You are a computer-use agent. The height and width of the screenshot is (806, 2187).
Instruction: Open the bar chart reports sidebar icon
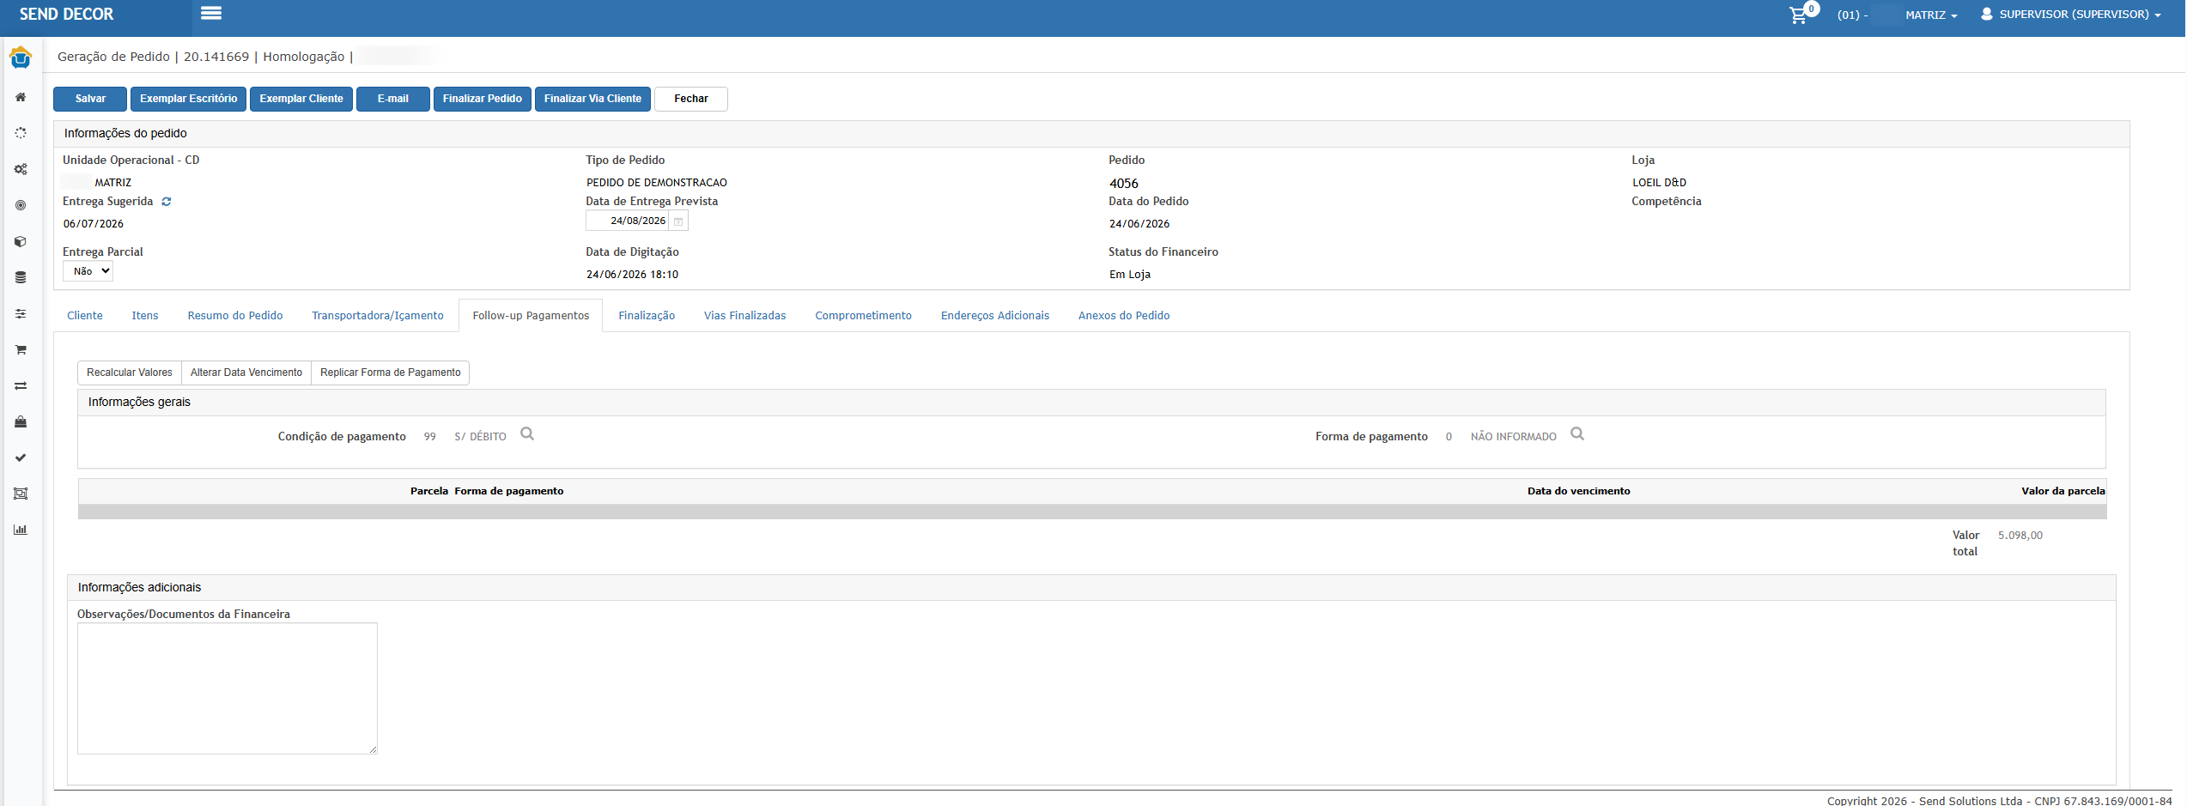pos(21,530)
